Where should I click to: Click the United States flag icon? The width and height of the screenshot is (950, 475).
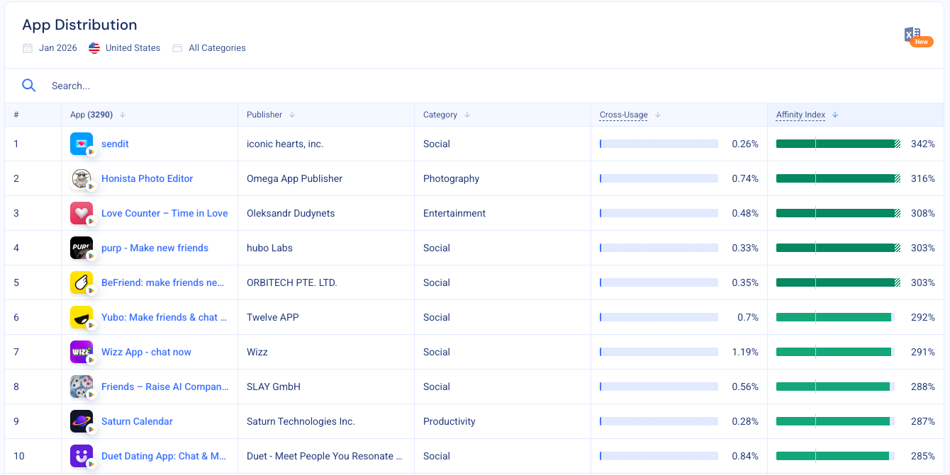(x=94, y=48)
